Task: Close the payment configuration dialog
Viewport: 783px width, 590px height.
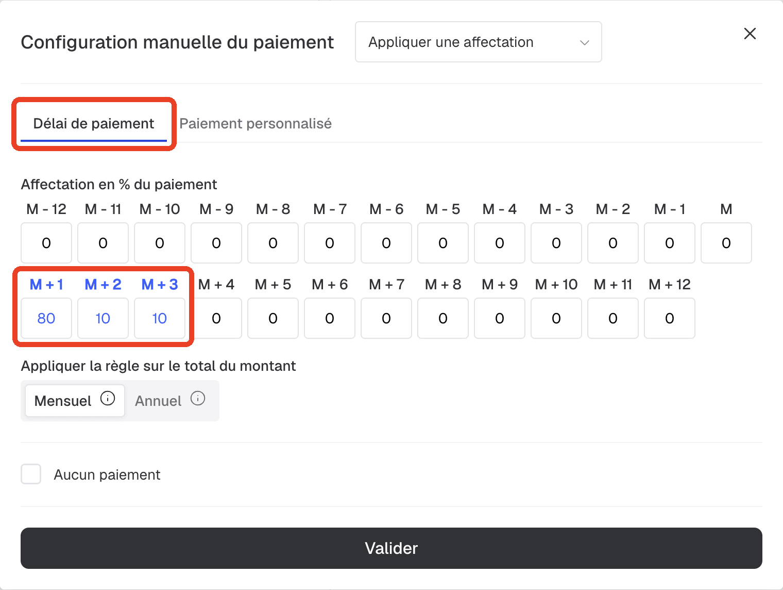Action: [x=750, y=34]
